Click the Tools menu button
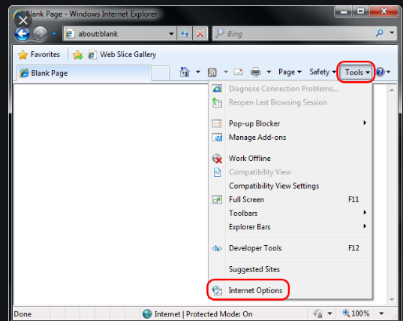Screen dimensions: 403x321 point(356,72)
